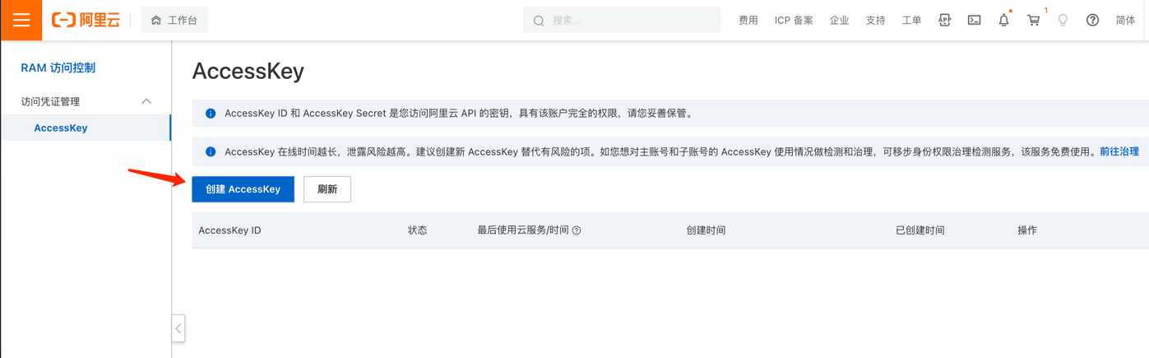Launch the Cloud Shell terminal icon
The height and width of the screenshot is (358, 1149).
(x=974, y=20)
